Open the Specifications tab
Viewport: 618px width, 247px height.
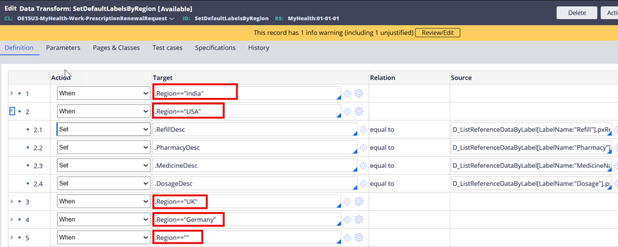[215, 47]
